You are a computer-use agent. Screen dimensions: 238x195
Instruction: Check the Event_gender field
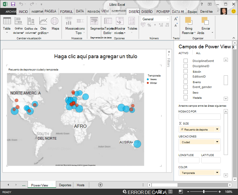[185, 87]
